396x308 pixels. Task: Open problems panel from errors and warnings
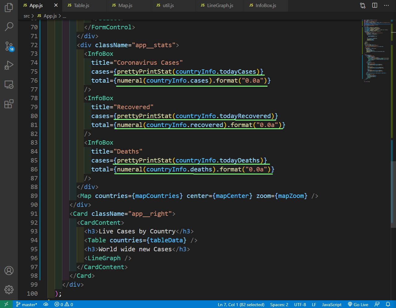64,304
